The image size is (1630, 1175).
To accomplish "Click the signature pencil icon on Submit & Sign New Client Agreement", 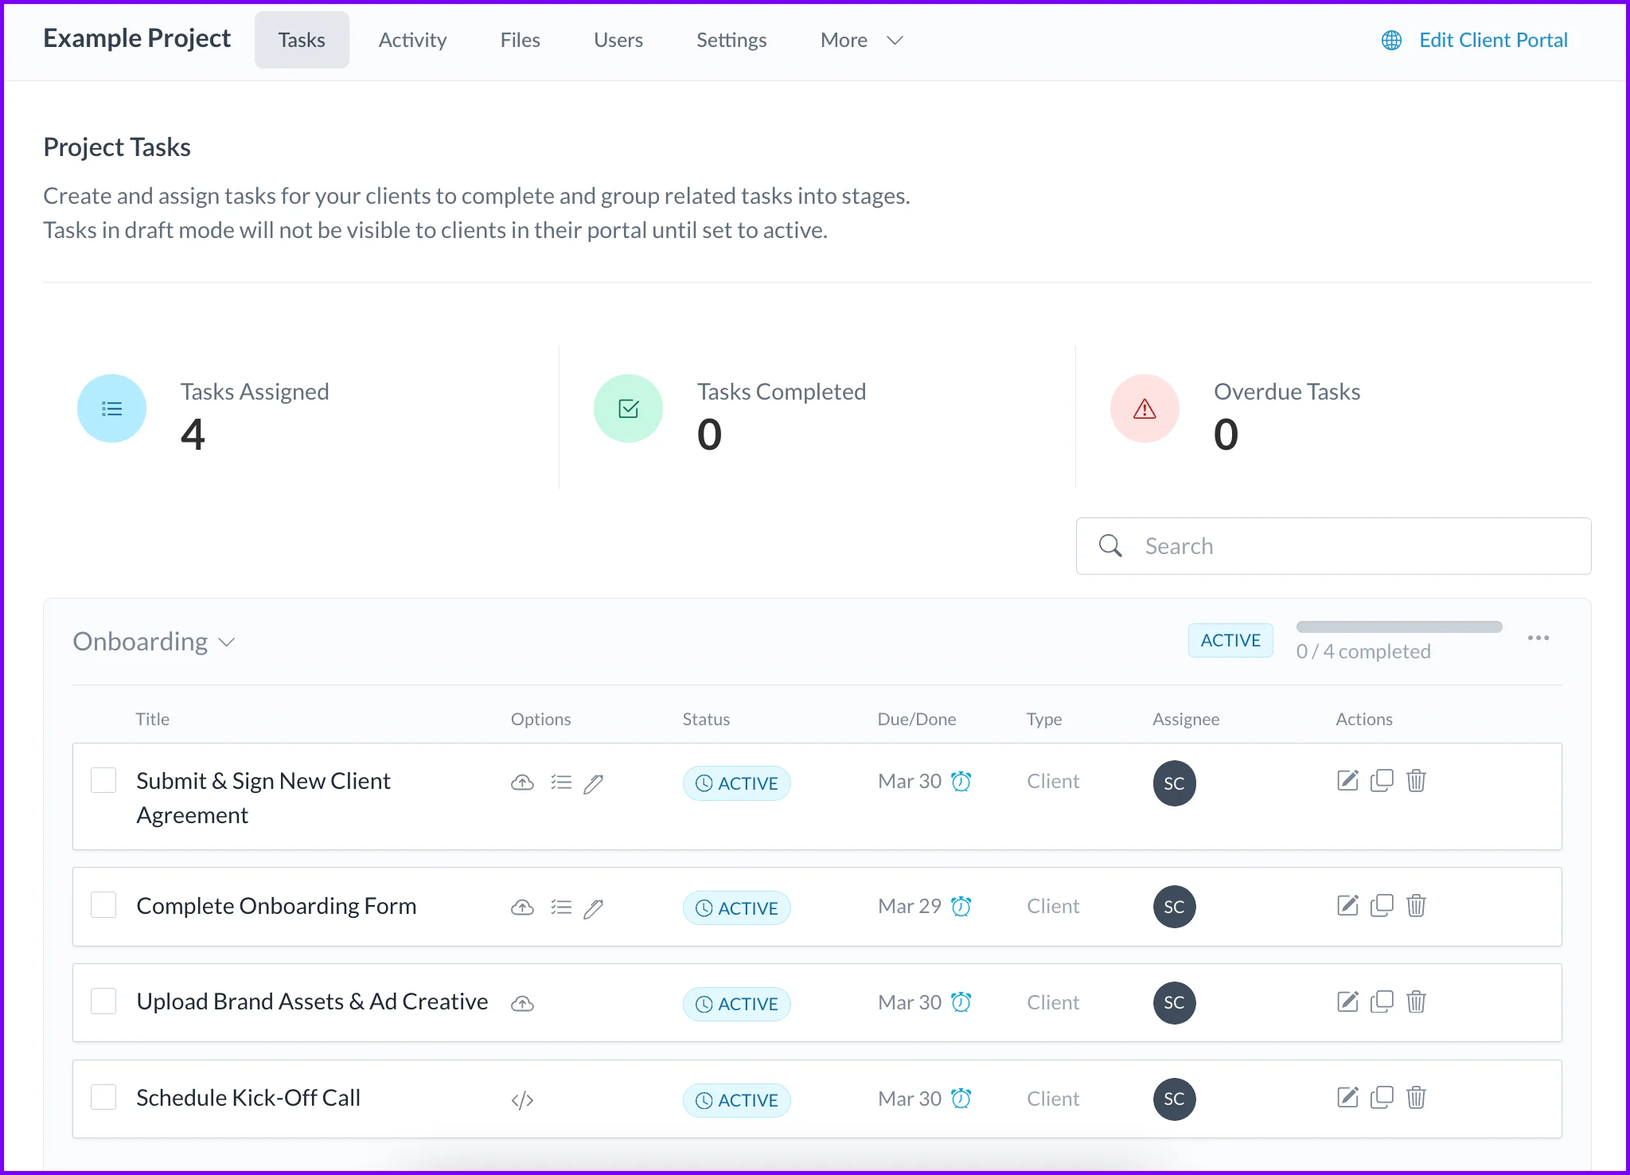I will pos(594,783).
